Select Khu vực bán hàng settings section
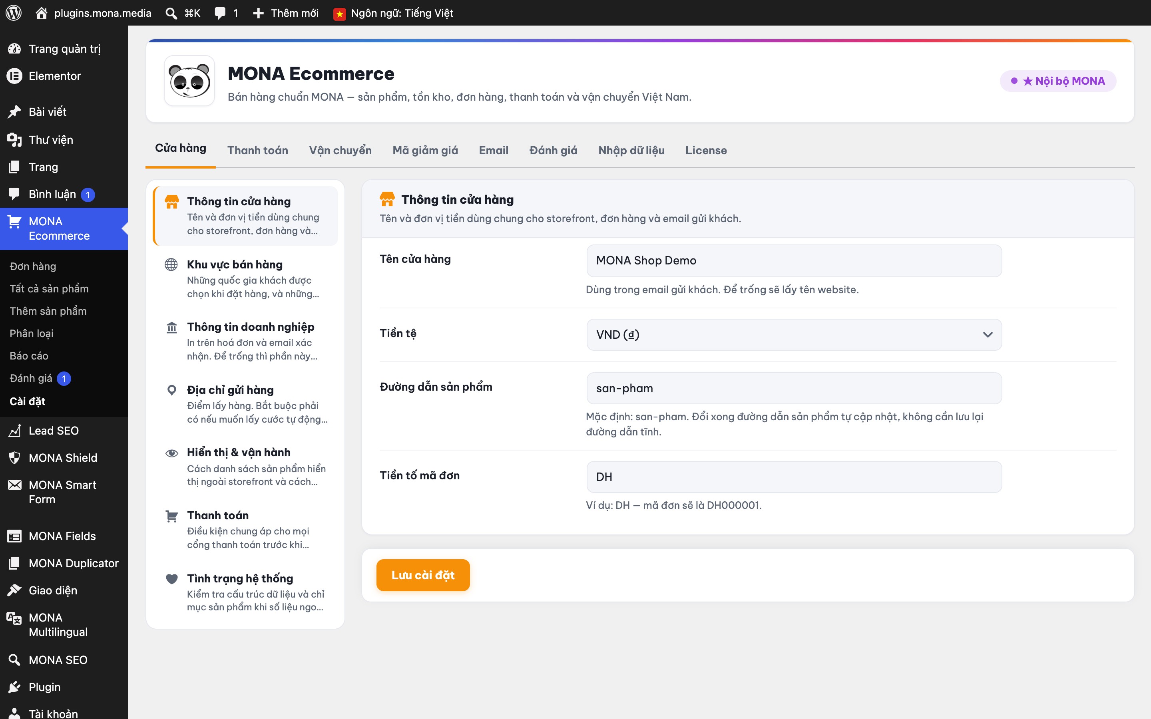Screen dimensions: 1151x719 (245, 279)
